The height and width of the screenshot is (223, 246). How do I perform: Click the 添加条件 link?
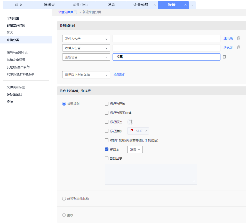point(120,75)
